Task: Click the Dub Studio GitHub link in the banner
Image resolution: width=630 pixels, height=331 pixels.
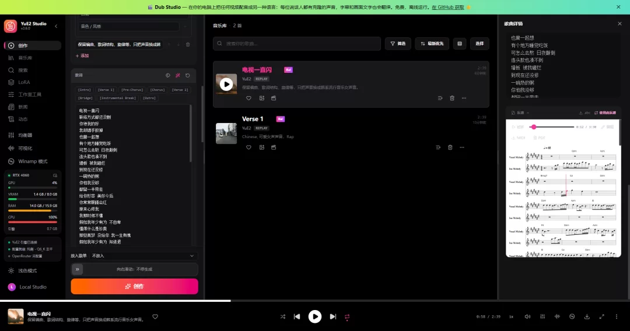Action: (447, 7)
